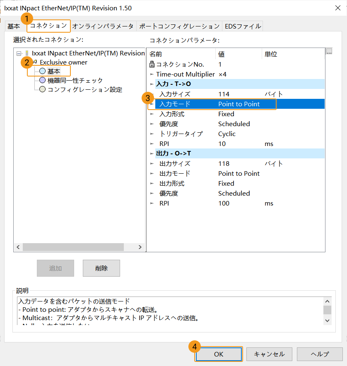Click the light blue circle icon beside 基本

[x=42, y=71]
